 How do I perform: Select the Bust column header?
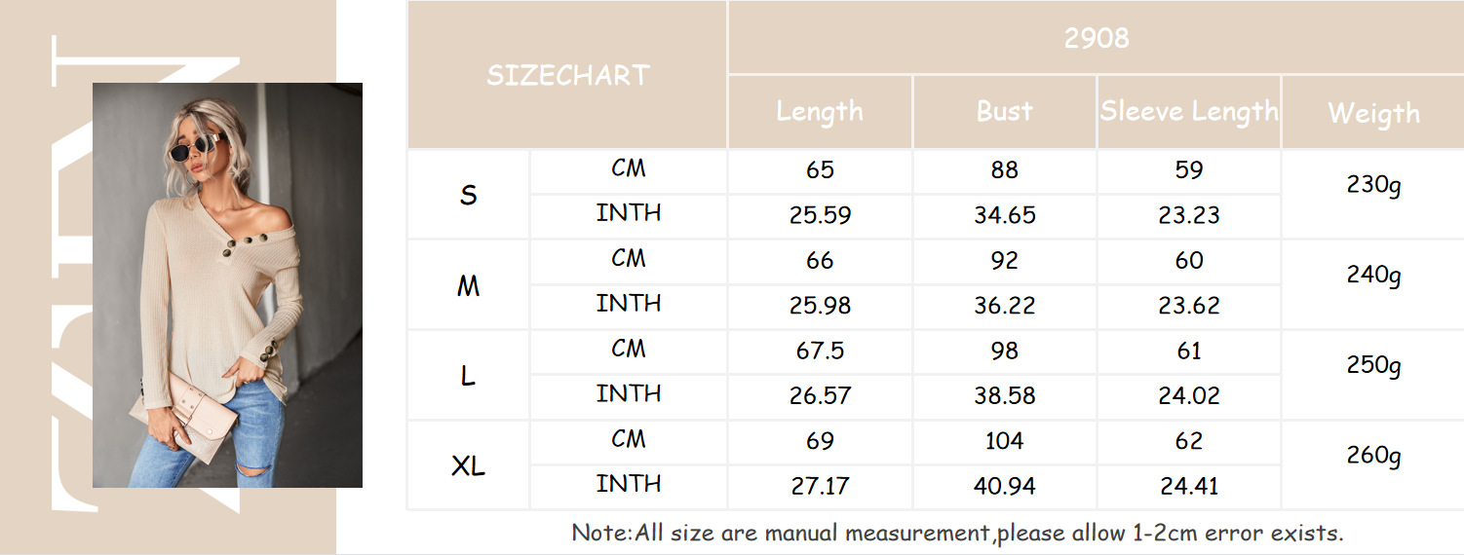point(1004,112)
